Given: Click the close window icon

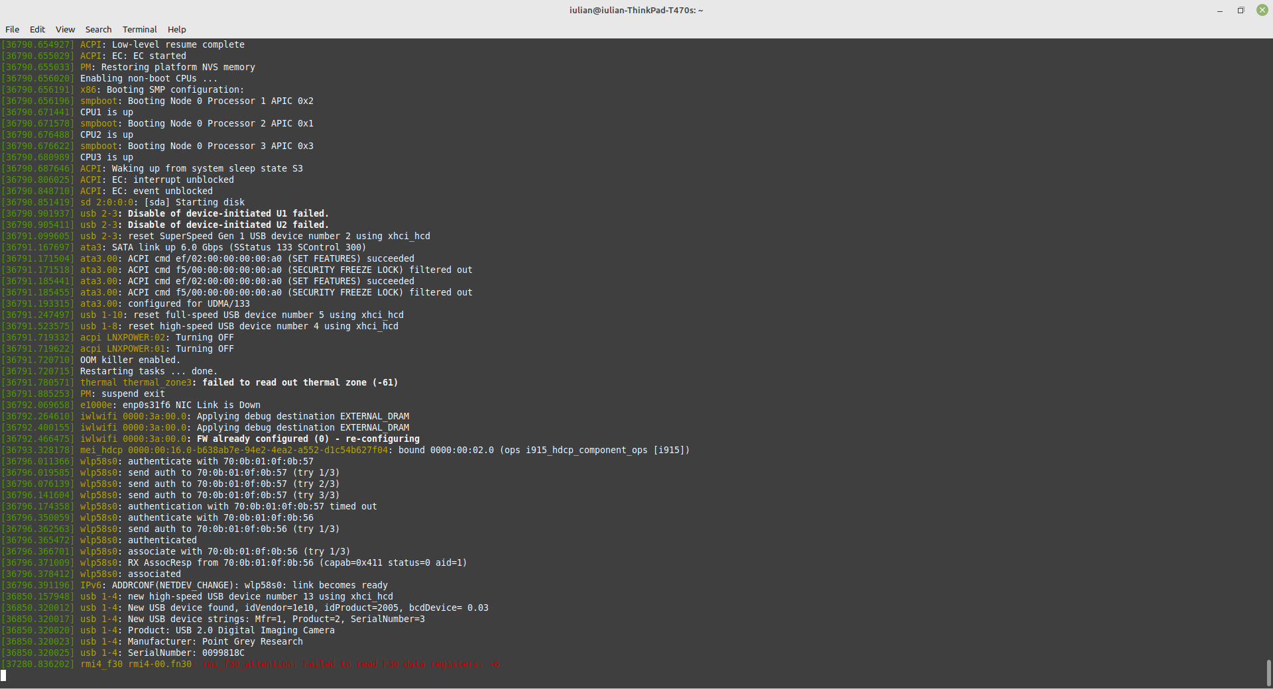Looking at the screenshot, I should pos(1262,10).
